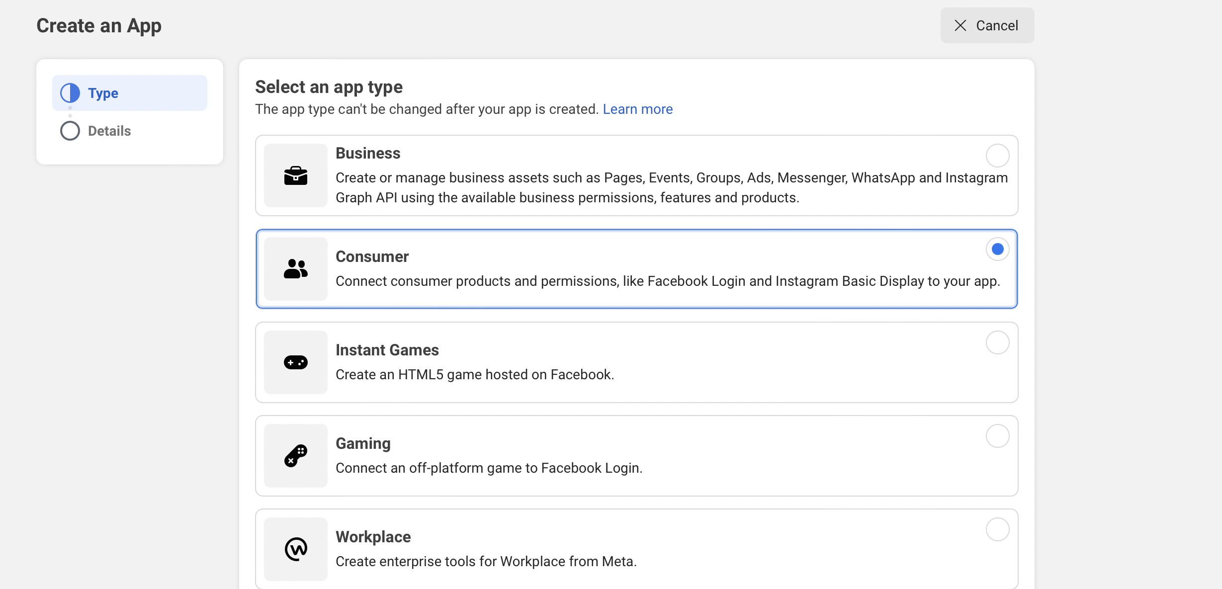Click the X icon beside Cancel
Viewport: 1222px width, 589px height.
click(x=960, y=25)
